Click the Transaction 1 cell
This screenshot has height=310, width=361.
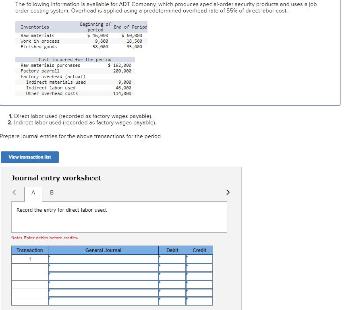pos(29,259)
